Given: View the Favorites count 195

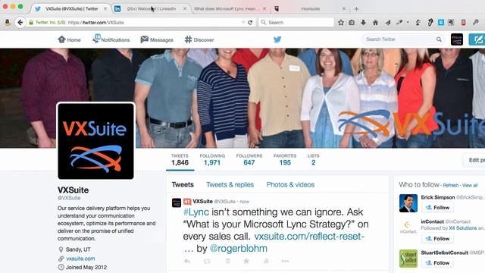Looking at the screenshot, I should (285, 160).
